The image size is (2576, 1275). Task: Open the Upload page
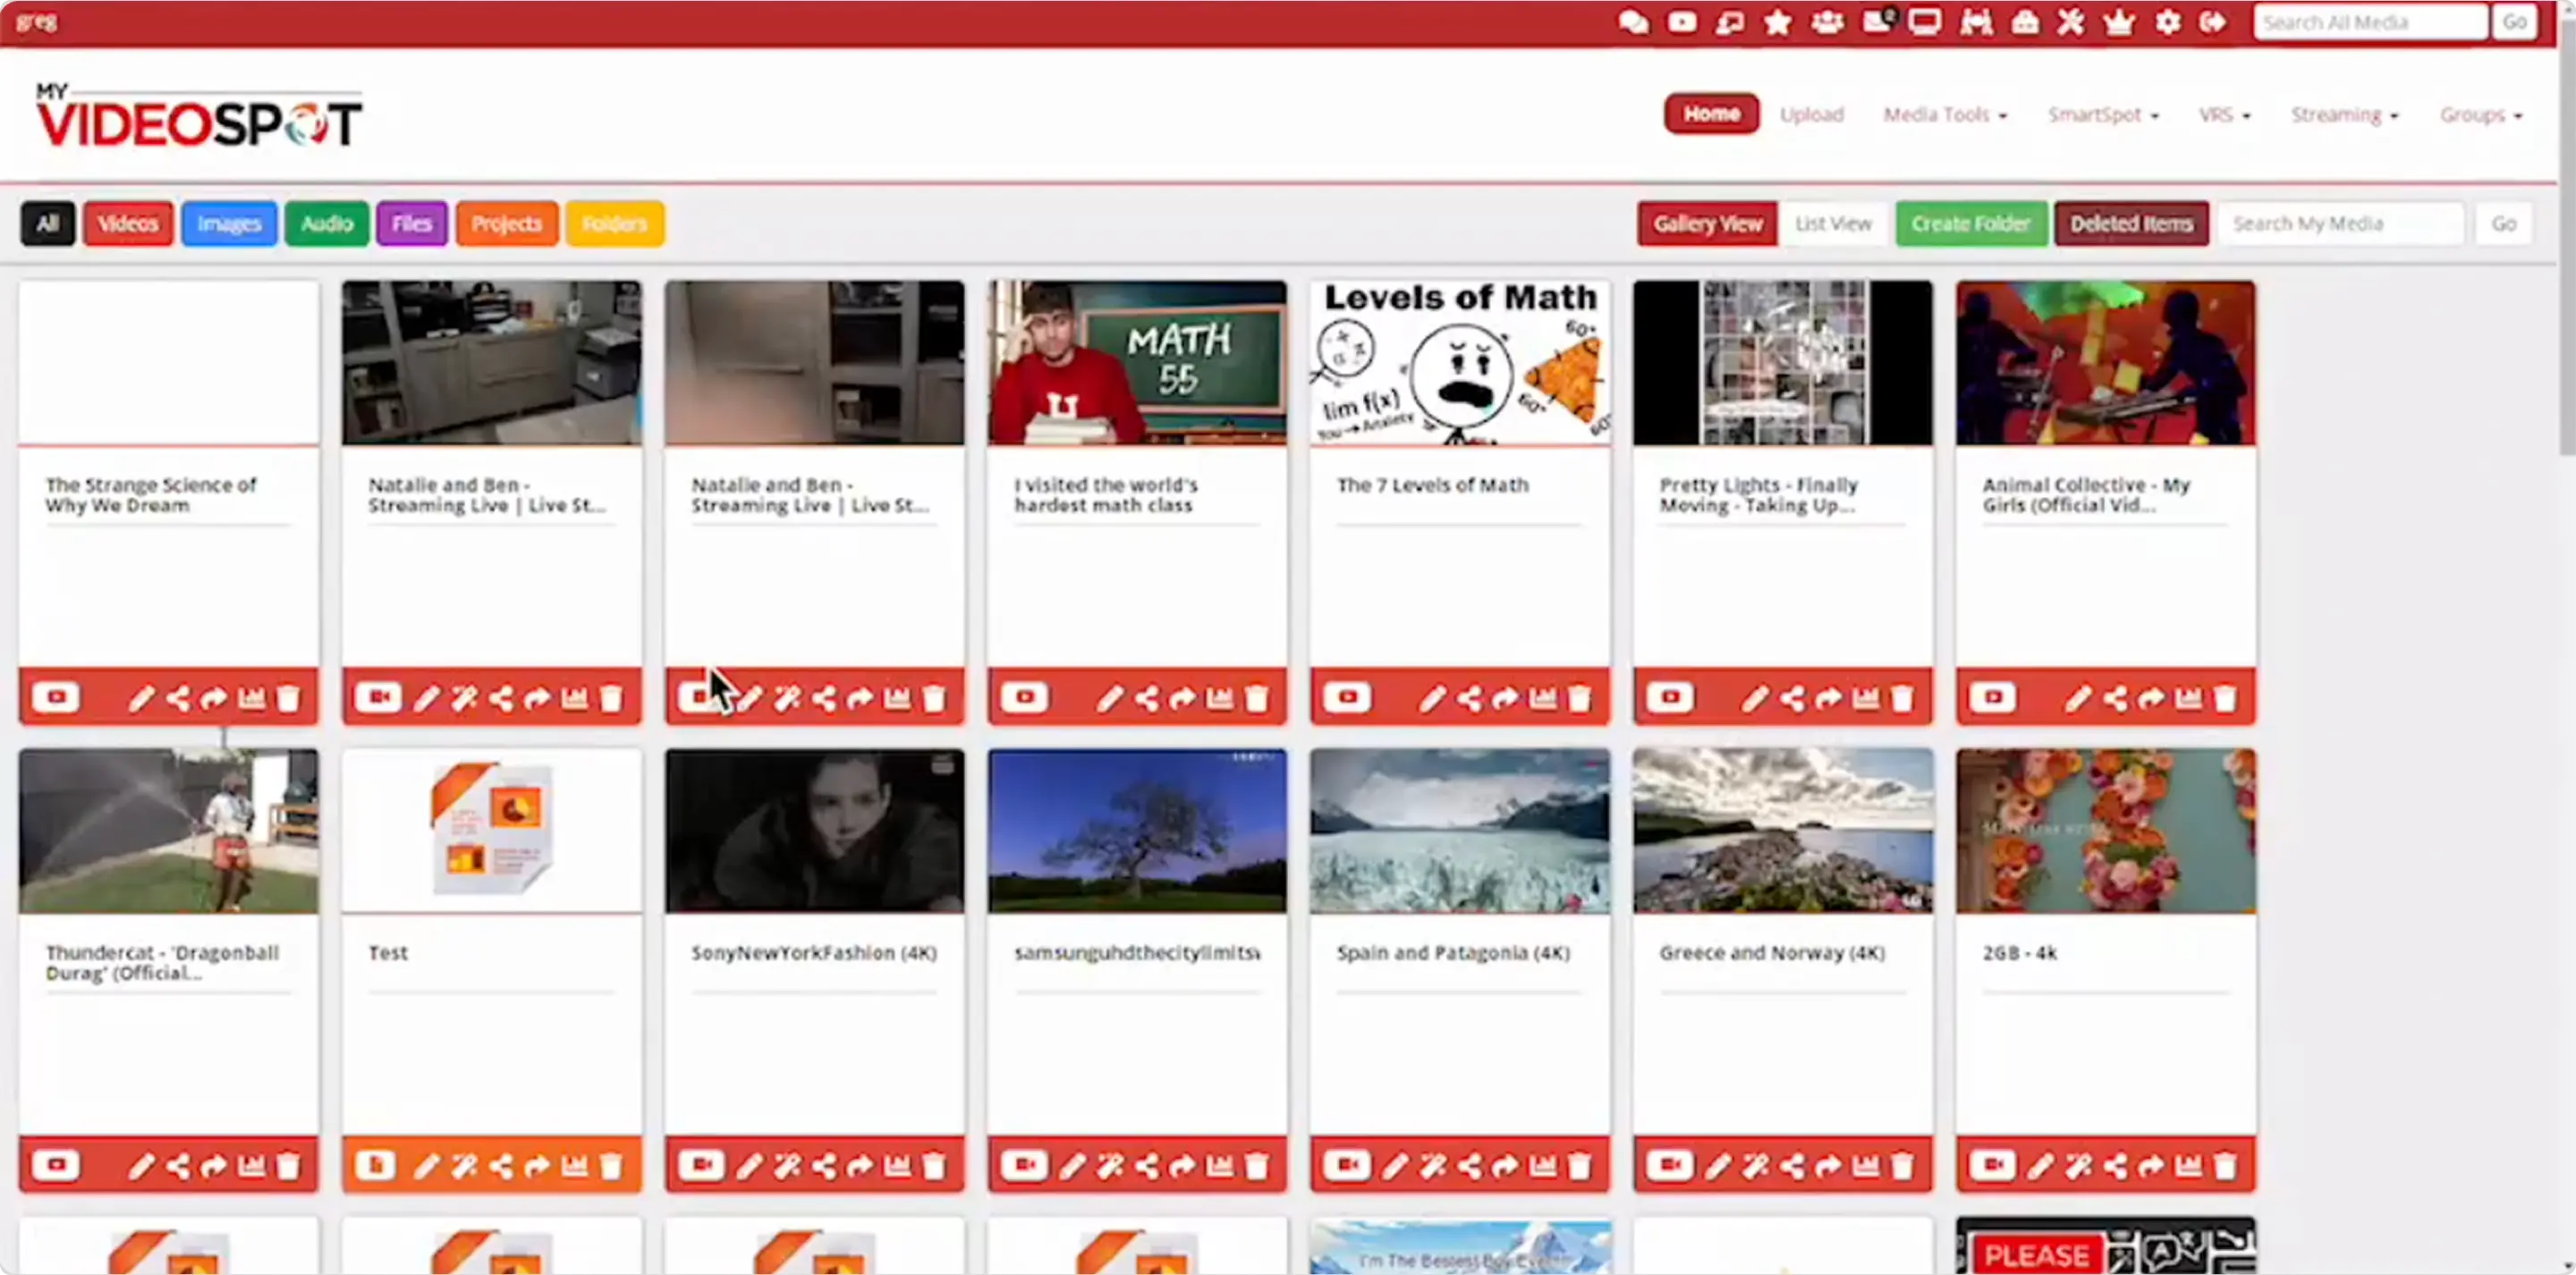1811,114
